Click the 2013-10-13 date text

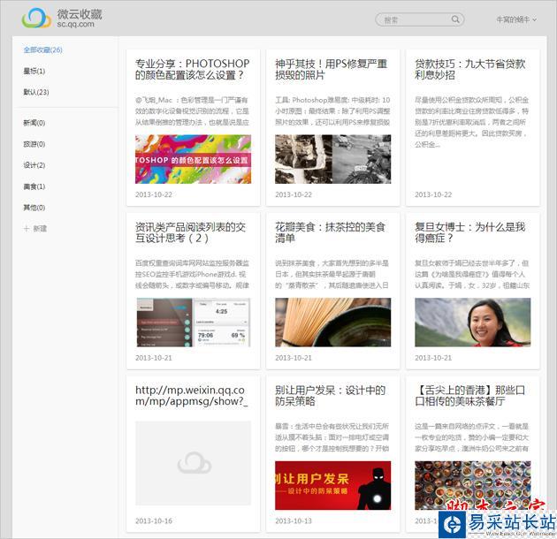click(293, 521)
